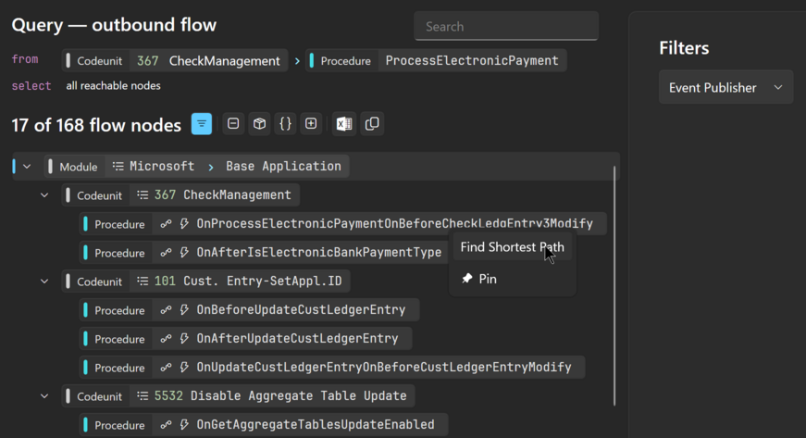The height and width of the screenshot is (438, 806).
Task: Click the cube module-level icon
Action: click(x=259, y=124)
